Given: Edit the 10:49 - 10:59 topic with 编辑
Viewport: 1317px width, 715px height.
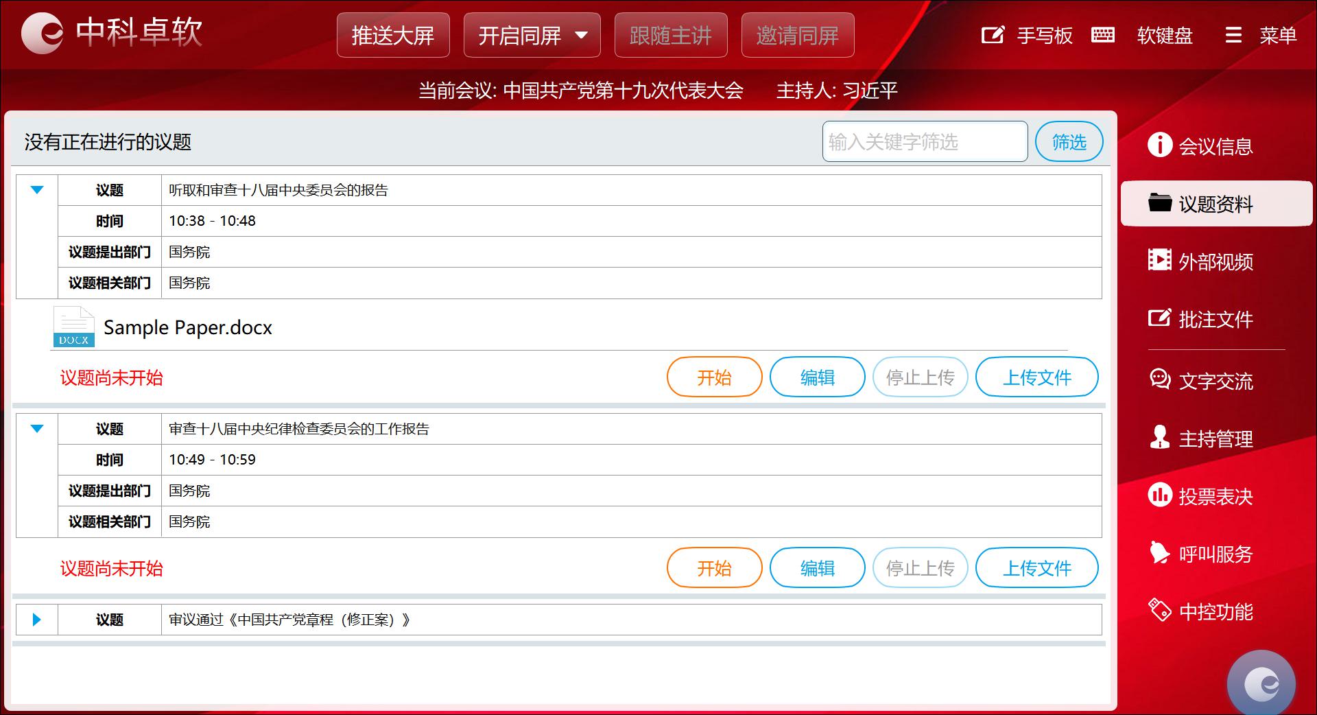Looking at the screenshot, I should tap(818, 567).
